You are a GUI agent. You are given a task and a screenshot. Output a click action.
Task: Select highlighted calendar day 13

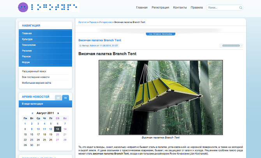click(x=58, y=129)
